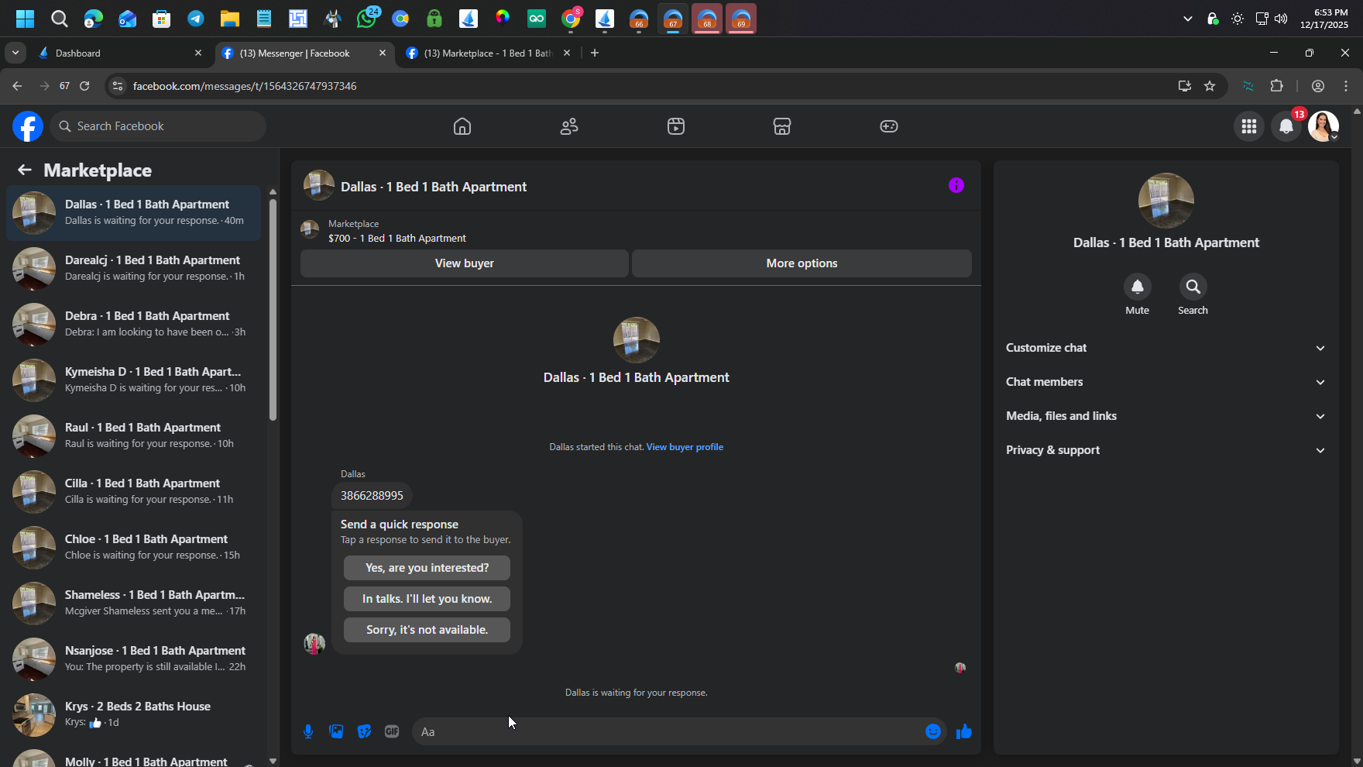Open emoji picker in message box
The image size is (1363, 767).
pyautogui.click(x=933, y=731)
